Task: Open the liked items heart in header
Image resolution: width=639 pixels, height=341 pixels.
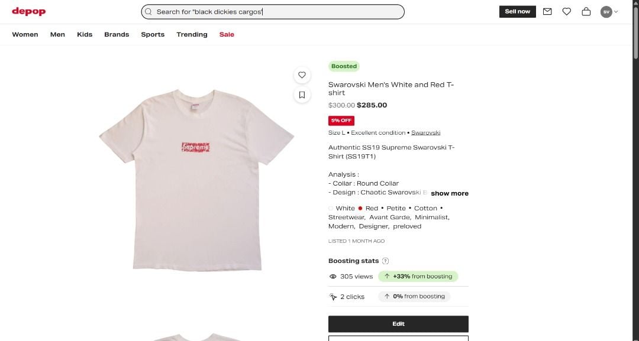Action: [x=567, y=11]
